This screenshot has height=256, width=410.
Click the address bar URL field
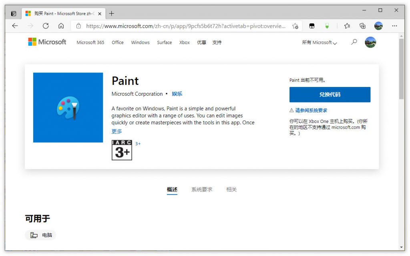184,26
